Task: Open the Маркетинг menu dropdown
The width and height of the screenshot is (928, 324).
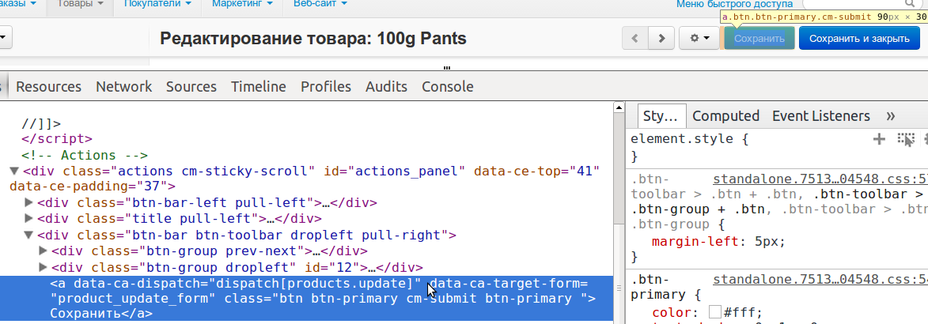Action: click(x=242, y=5)
